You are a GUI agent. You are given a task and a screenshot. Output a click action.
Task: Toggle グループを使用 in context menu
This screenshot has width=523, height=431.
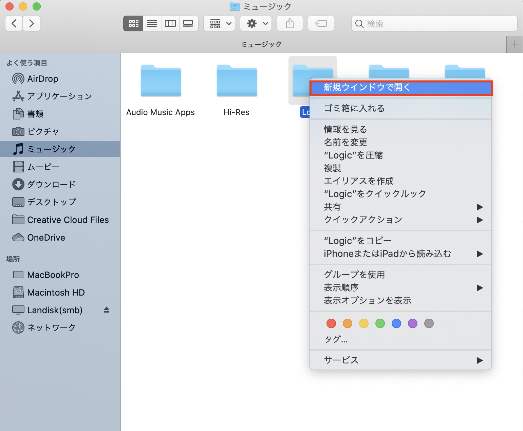(x=354, y=275)
